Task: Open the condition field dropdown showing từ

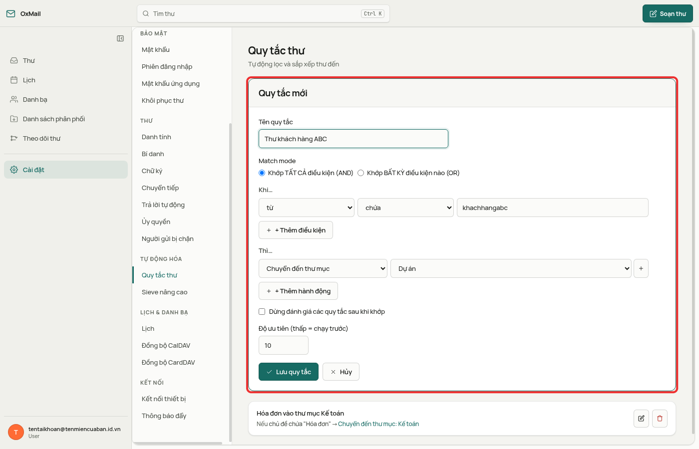Action: click(307, 208)
